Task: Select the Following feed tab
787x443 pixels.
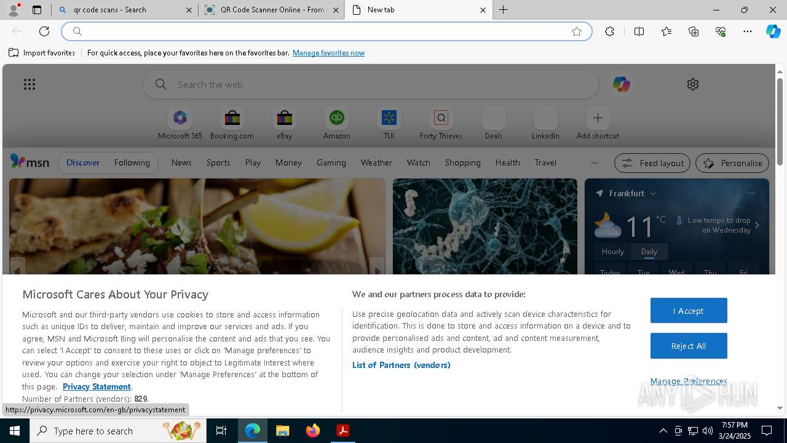Action: (x=132, y=162)
